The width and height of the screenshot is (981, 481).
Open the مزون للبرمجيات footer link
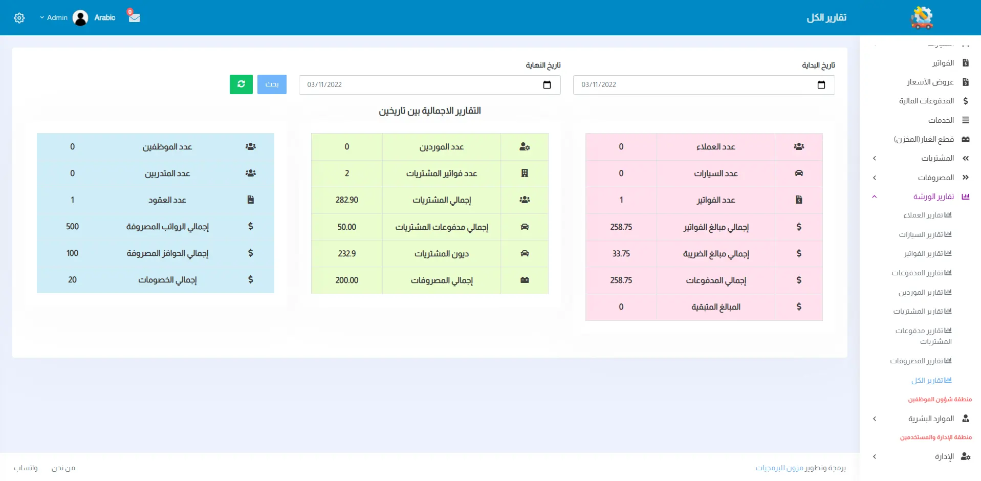tap(779, 468)
